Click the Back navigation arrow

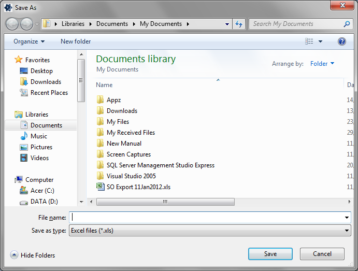(x=12, y=24)
